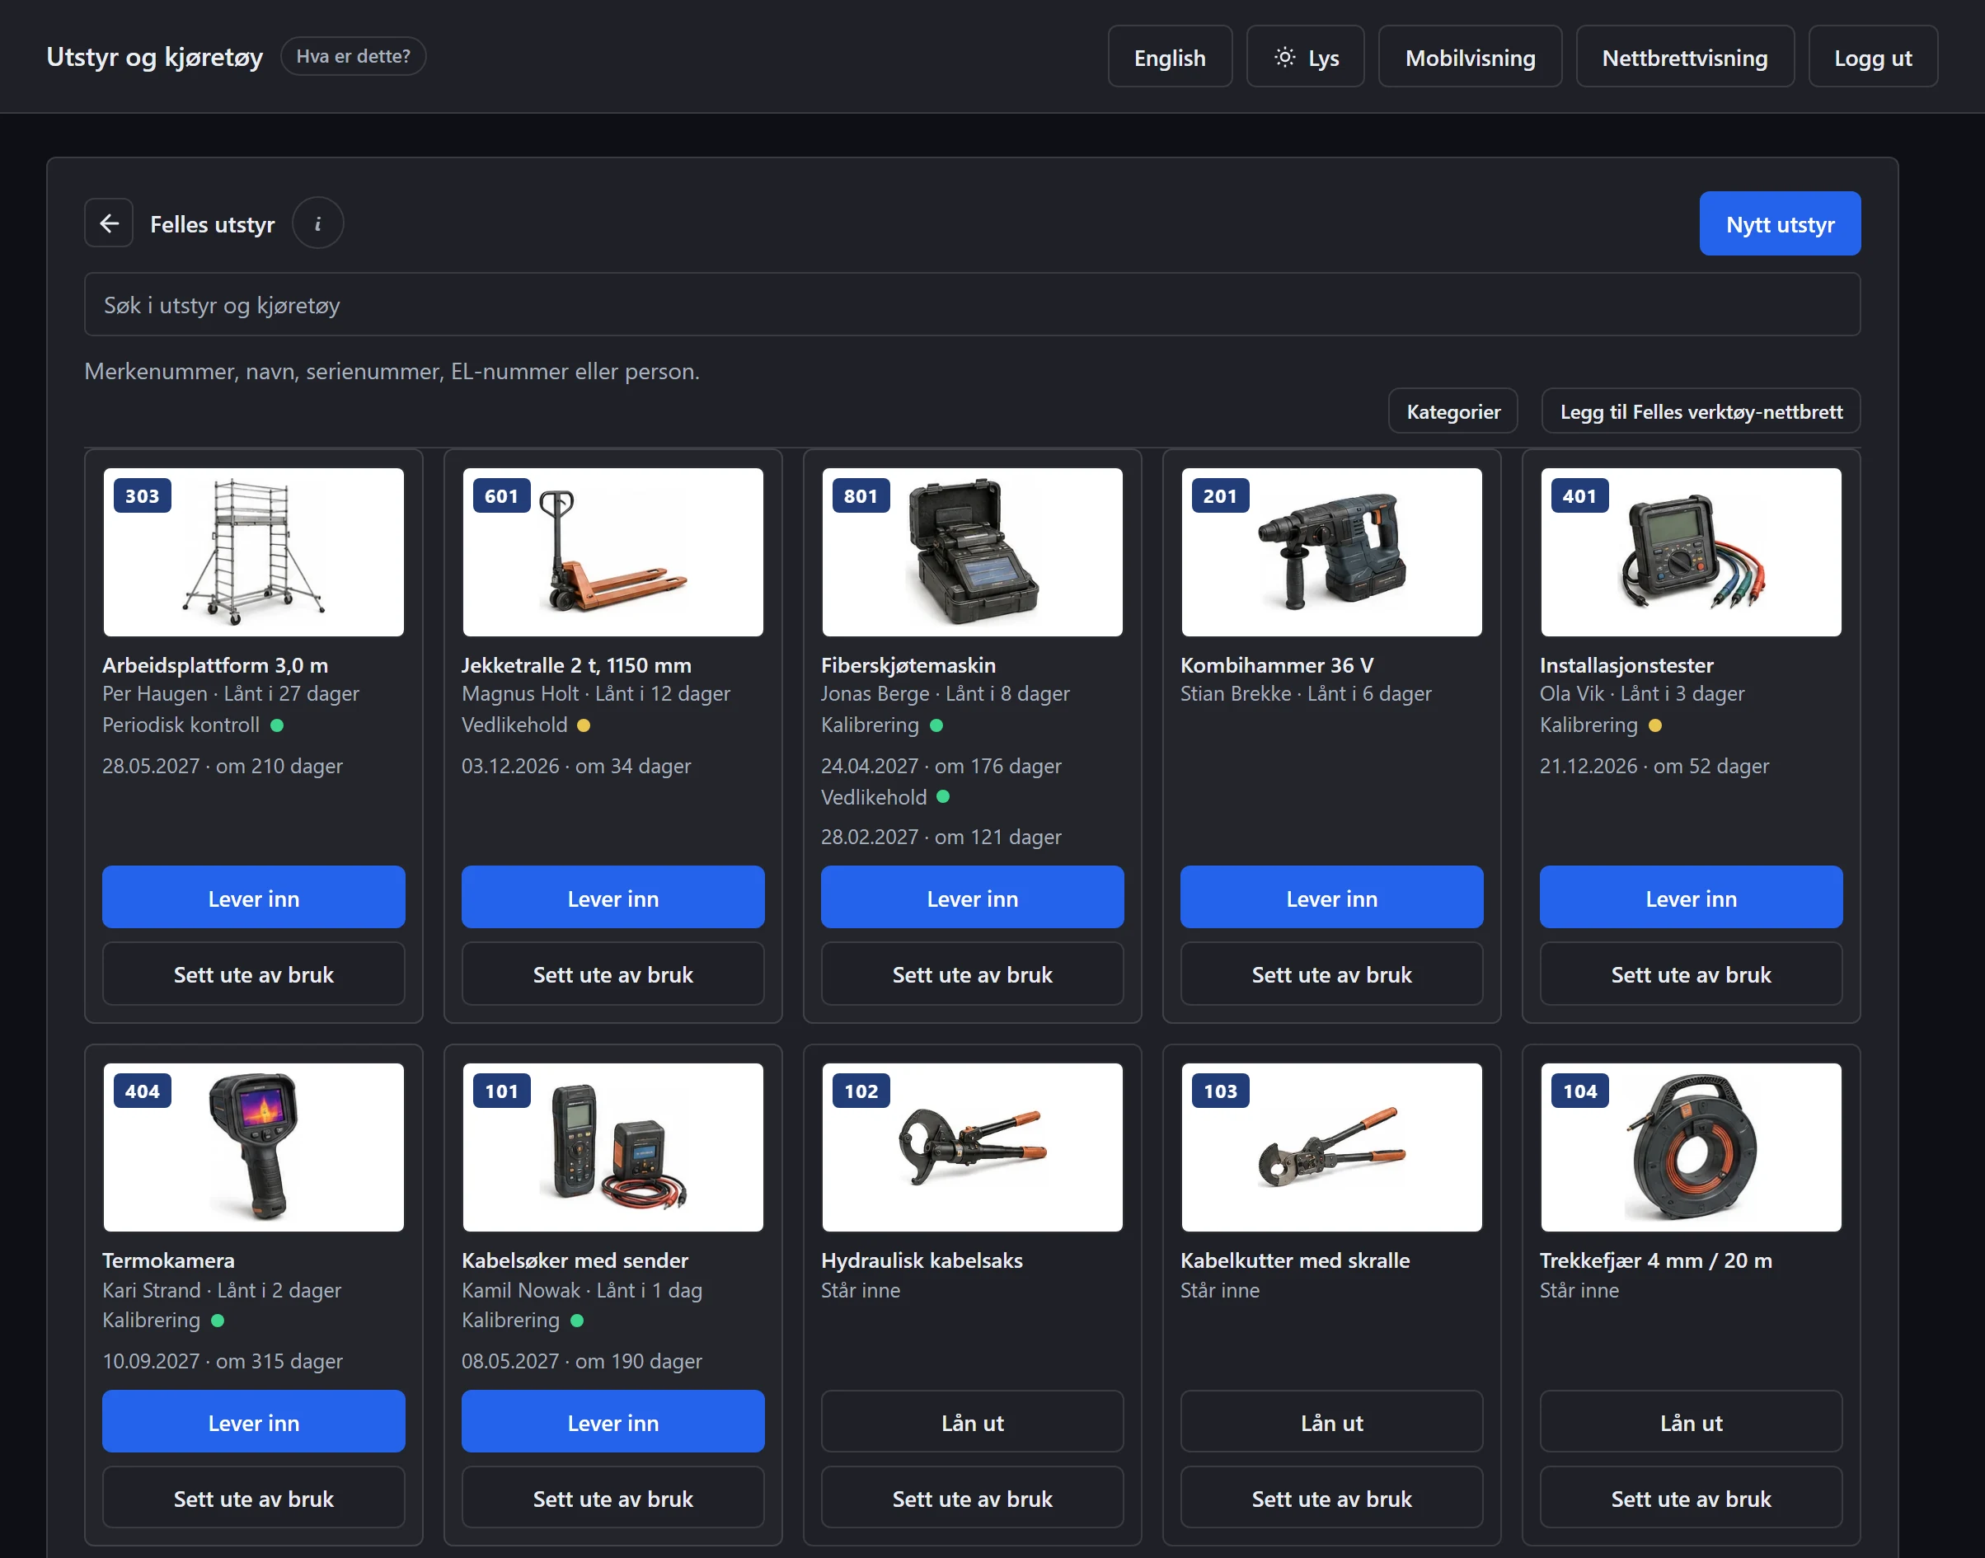Screen dimensions: 1985x1558
Task: Open Kategorier
Action: click(x=1453, y=411)
